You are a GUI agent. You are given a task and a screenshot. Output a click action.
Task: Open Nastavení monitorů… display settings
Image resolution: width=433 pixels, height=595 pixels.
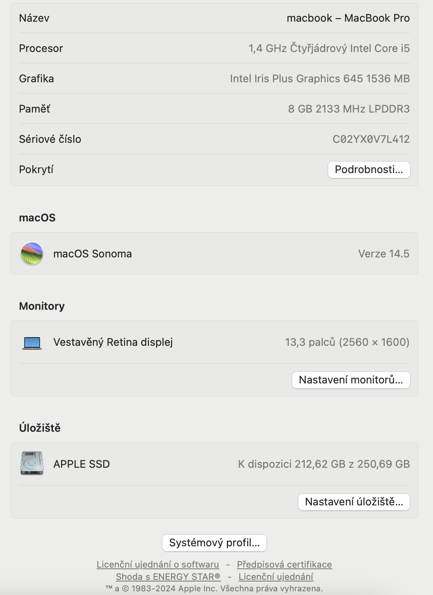351,380
